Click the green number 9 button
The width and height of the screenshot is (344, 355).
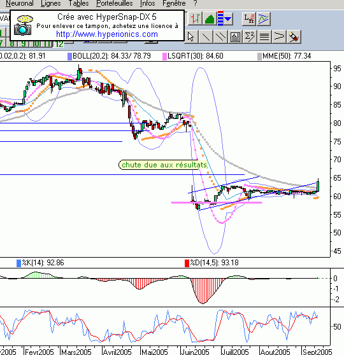23,43
